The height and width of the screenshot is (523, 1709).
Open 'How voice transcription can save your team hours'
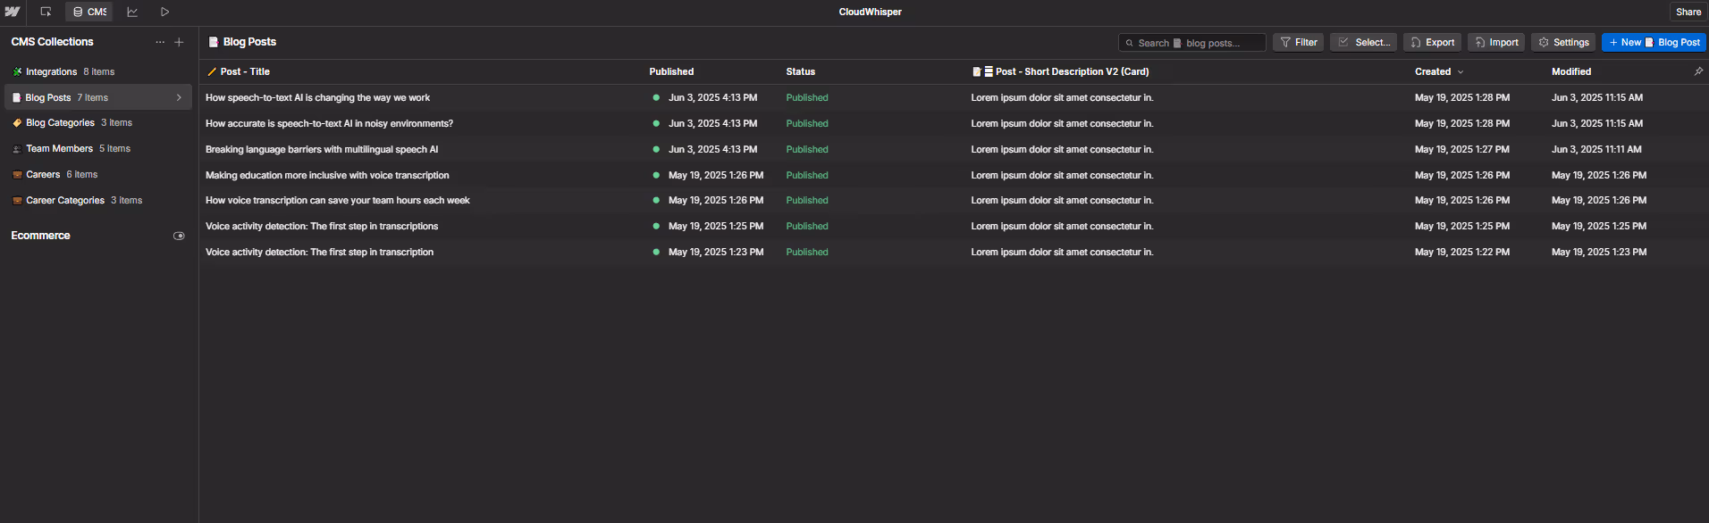tap(337, 201)
